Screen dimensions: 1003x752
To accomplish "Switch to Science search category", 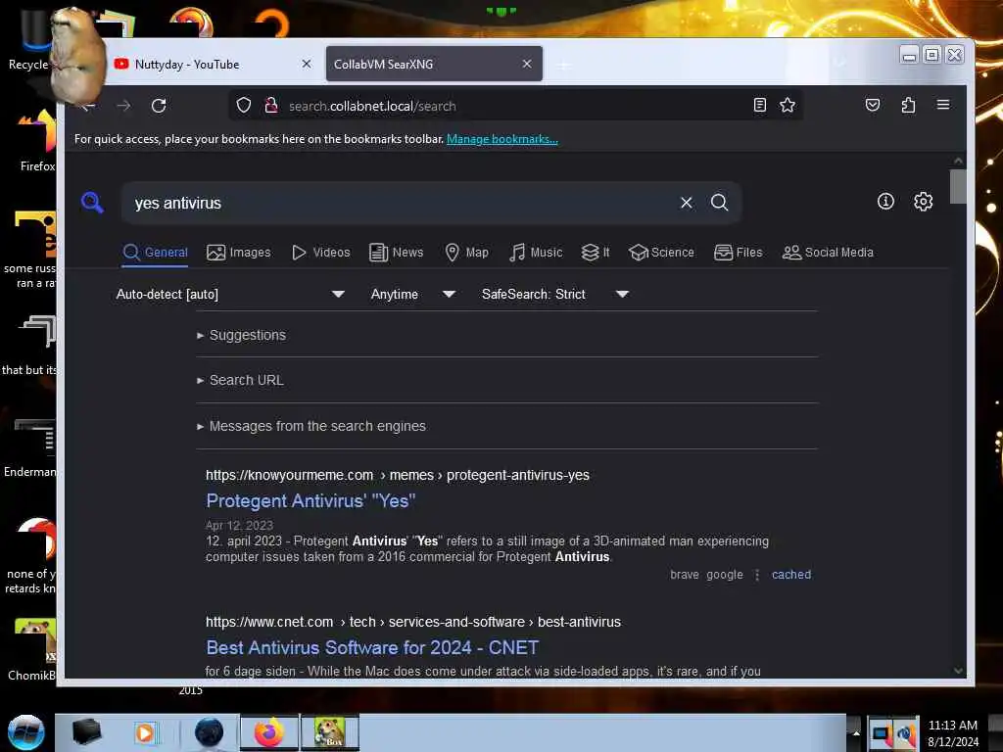I will 661,252.
